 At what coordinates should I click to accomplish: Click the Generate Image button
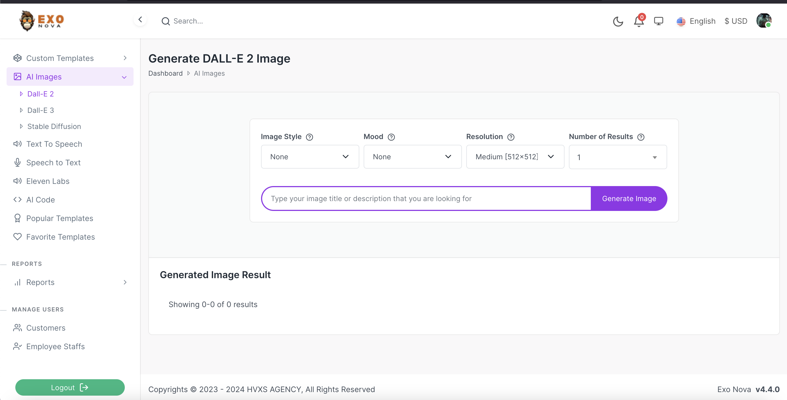click(629, 199)
